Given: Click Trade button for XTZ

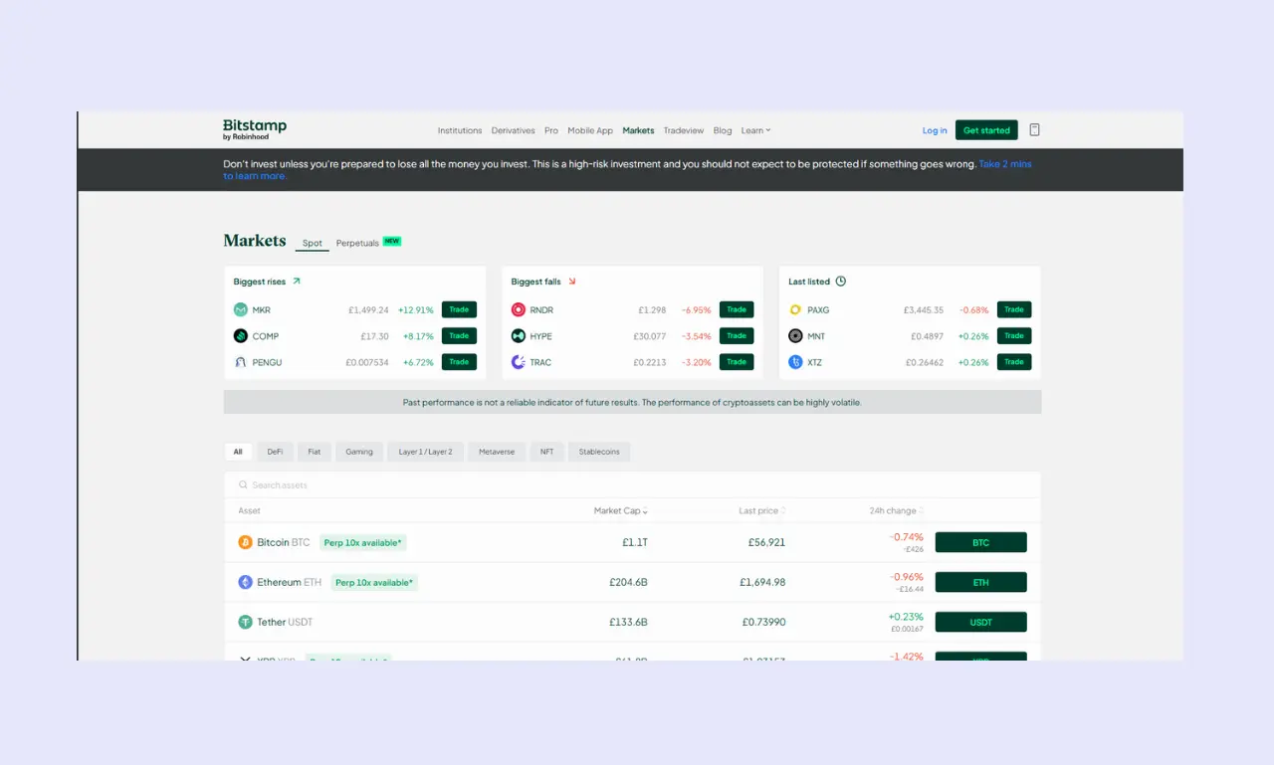Looking at the screenshot, I should pos(1014,361).
